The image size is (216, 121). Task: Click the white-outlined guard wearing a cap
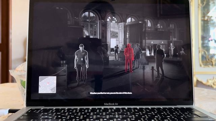[x=81, y=64]
